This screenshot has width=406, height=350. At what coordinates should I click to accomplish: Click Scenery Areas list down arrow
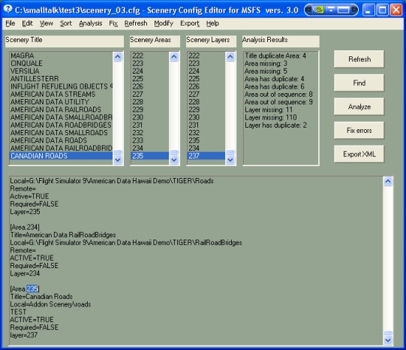tap(174, 160)
